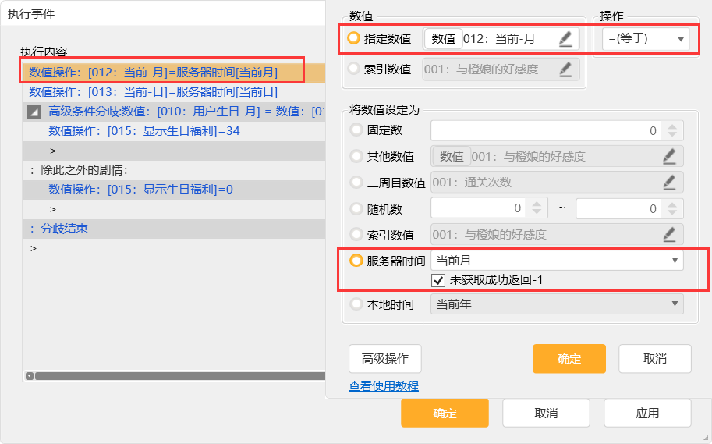Click the horizontal scrollbar in 执行内容 list
The image size is (712, 444).
pos(172,375)
